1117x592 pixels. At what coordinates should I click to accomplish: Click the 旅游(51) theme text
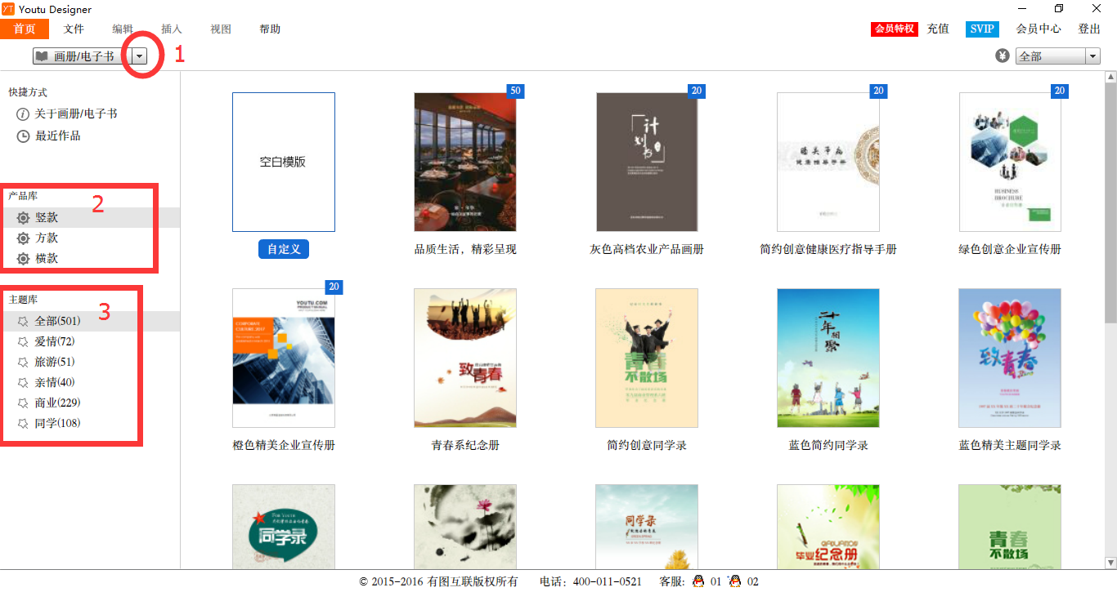tap(55, 363)
